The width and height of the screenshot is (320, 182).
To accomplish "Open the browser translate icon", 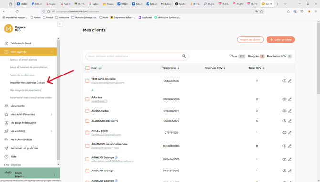I will (x=256, y=11).
